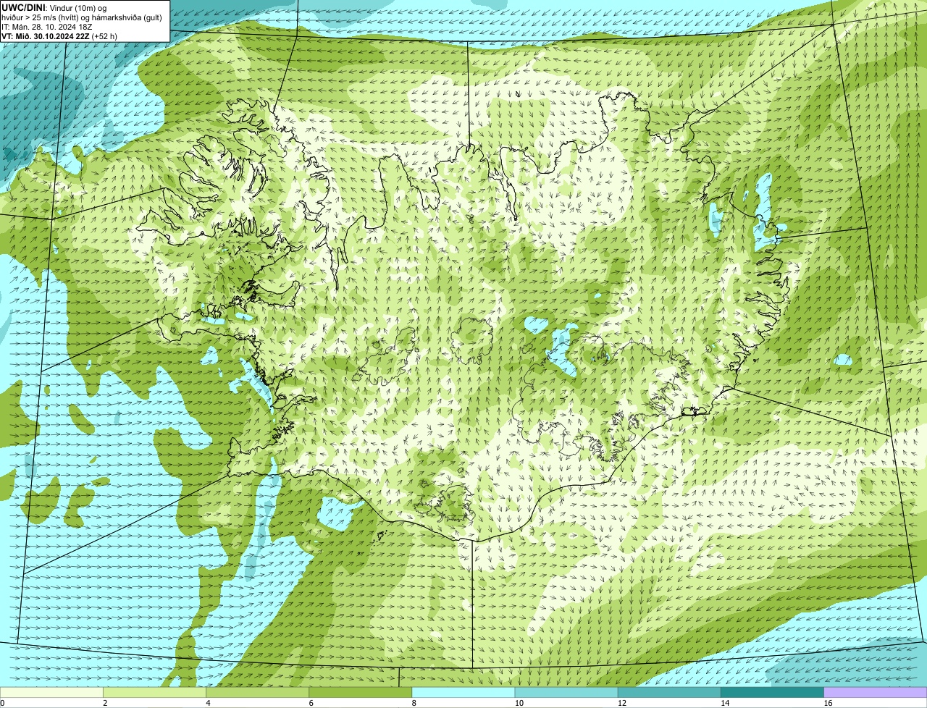Click the scale label "2"
The image size is (927, 708).
click(x=105, y=703)
